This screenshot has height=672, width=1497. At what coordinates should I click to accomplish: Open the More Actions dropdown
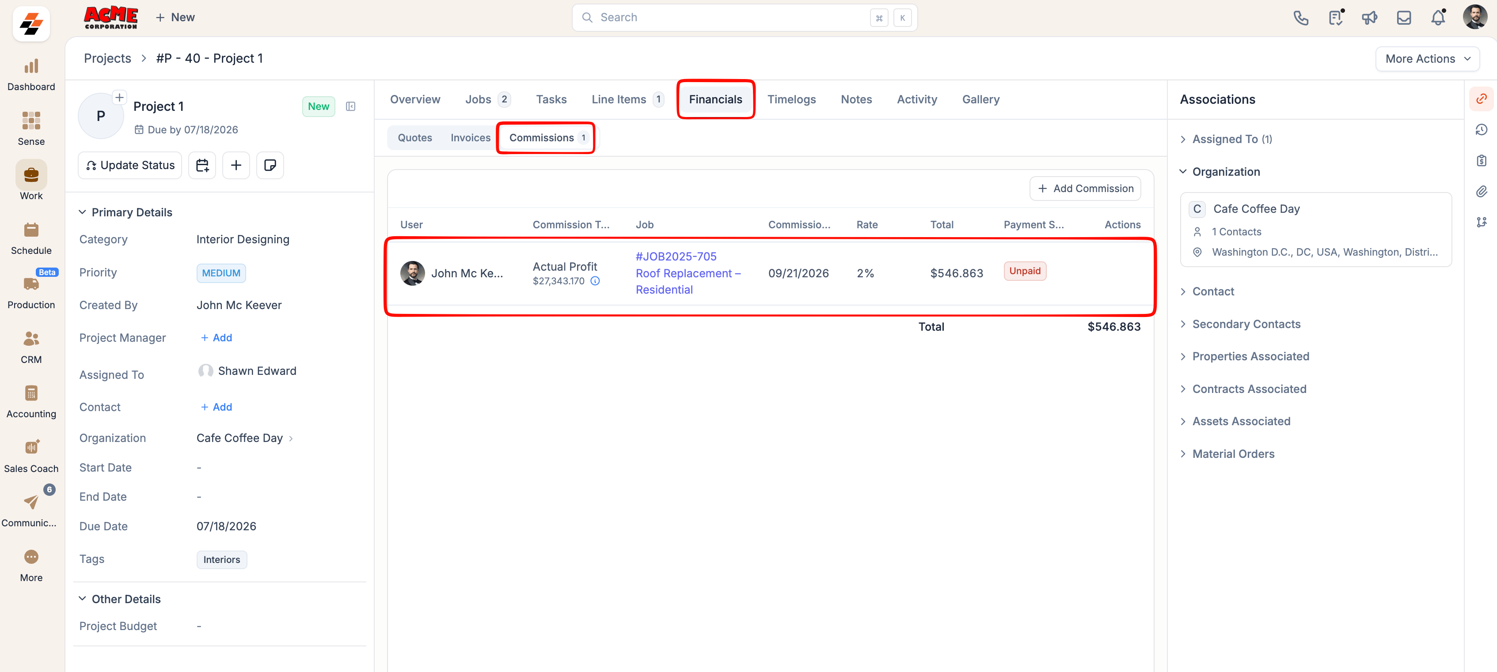click(x=1427, y=59)
